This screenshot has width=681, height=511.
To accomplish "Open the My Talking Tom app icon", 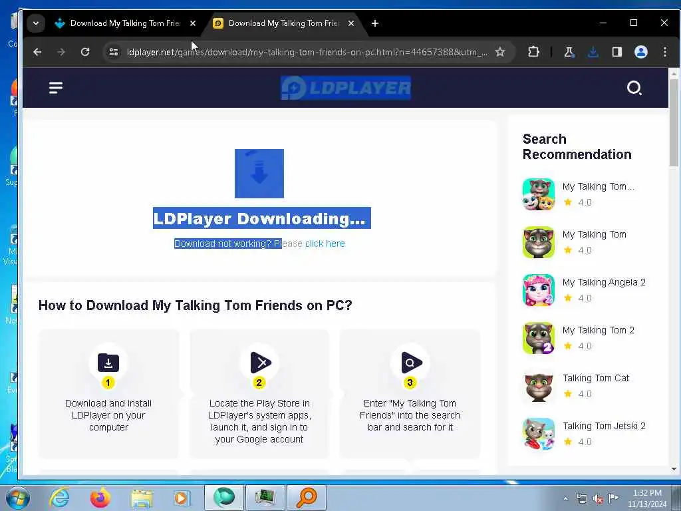I will coord(539,242).
